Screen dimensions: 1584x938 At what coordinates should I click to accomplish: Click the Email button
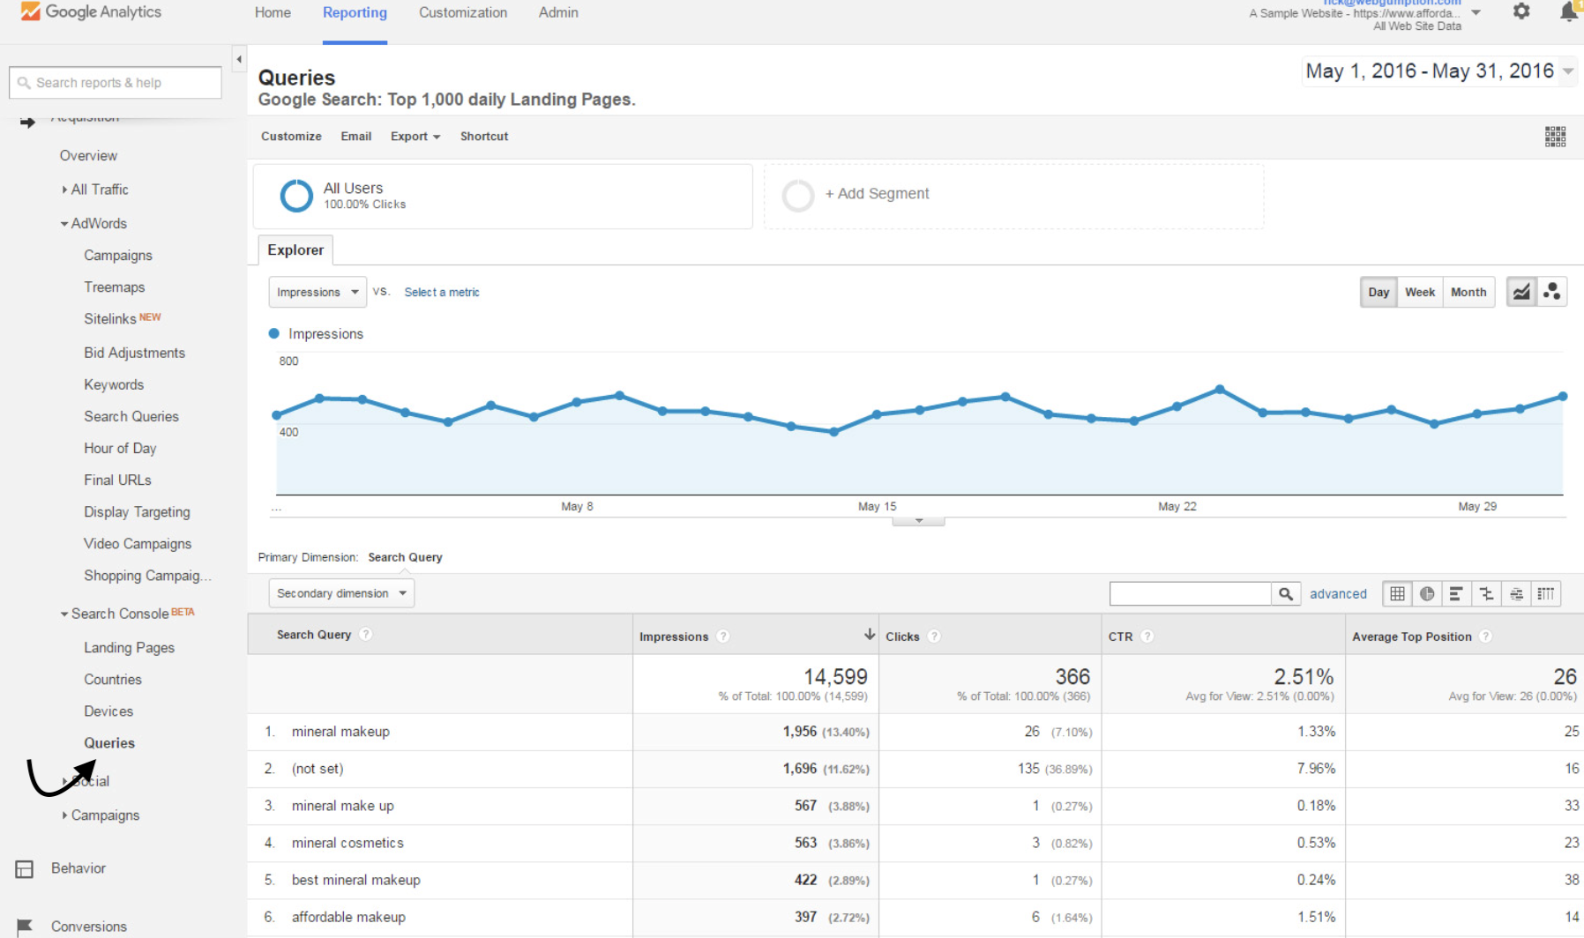pos(356,137)
